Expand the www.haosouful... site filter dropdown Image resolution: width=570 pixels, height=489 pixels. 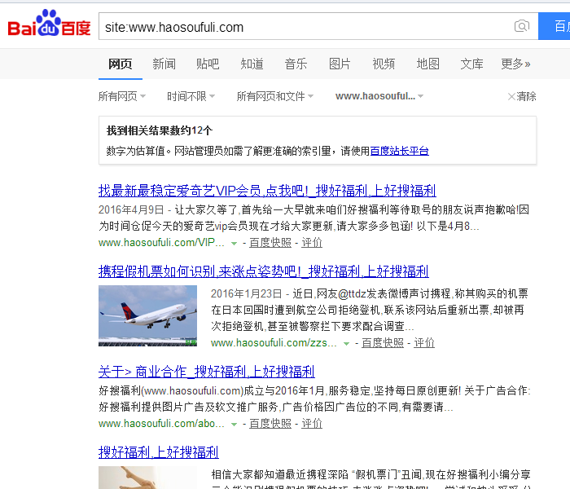tap(379, 96)
